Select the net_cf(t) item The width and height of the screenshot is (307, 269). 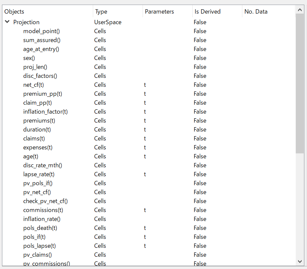33,85
